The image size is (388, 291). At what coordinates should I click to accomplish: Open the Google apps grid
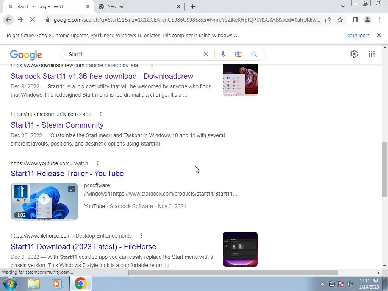pyautogui.click(x=371, y=54)
